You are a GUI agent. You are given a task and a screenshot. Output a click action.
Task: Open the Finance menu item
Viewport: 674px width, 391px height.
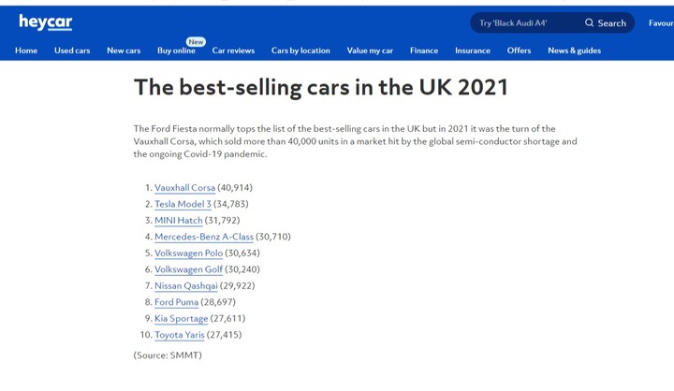(424, 51)
